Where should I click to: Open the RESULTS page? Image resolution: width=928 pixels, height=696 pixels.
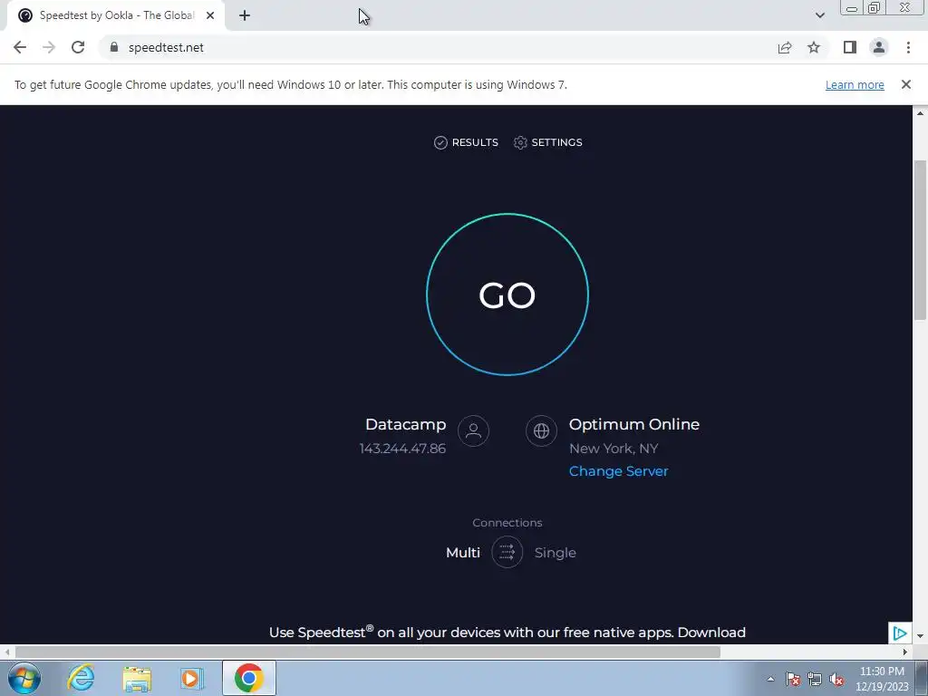pyautogui.click(x=467, y=142)
